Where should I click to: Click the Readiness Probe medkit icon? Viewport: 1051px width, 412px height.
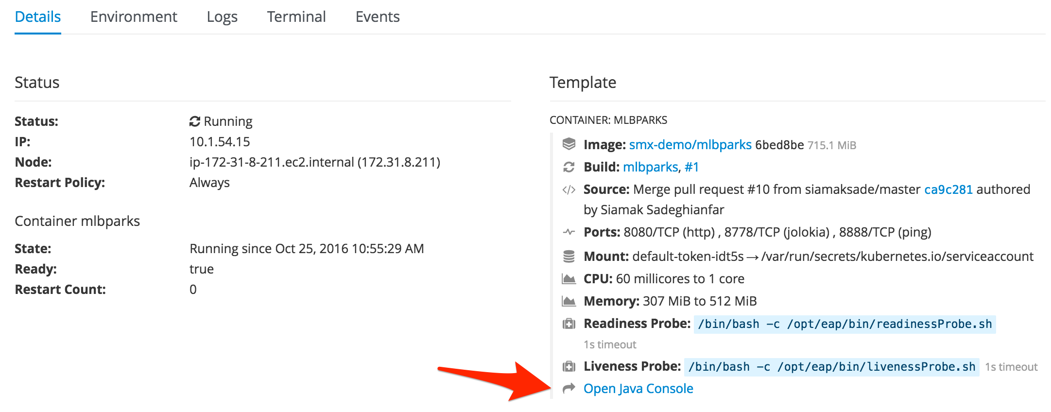(569, 324)
